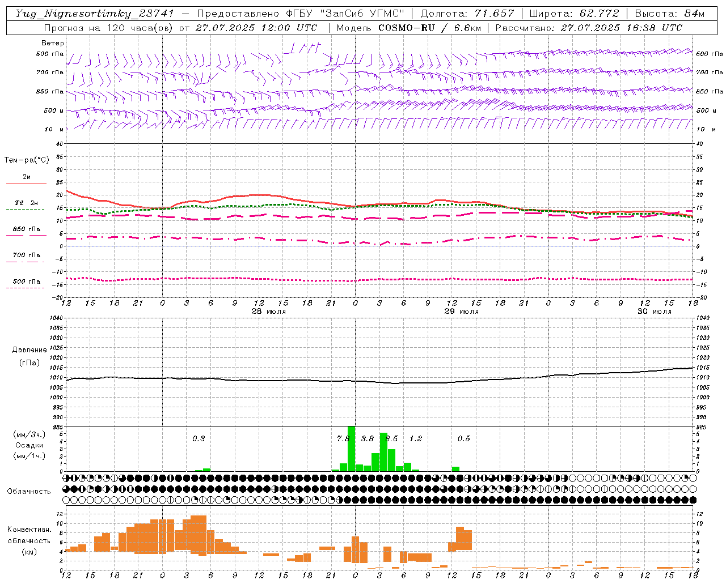Click the station title Yug_Nignesortimky_23741
This screenshot has width=726, height=580.
pos(94,14)
